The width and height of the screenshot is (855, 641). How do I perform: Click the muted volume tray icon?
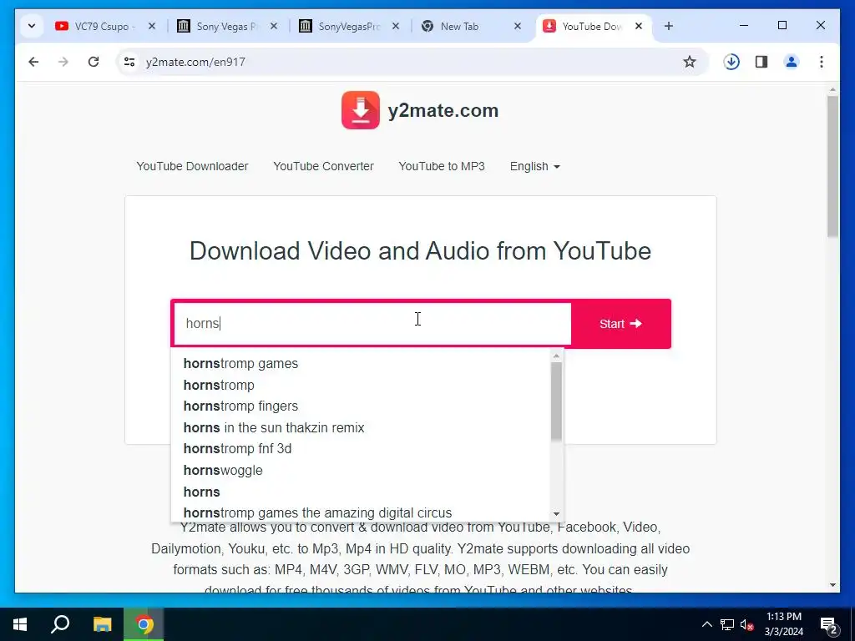[x=746, y=624]
